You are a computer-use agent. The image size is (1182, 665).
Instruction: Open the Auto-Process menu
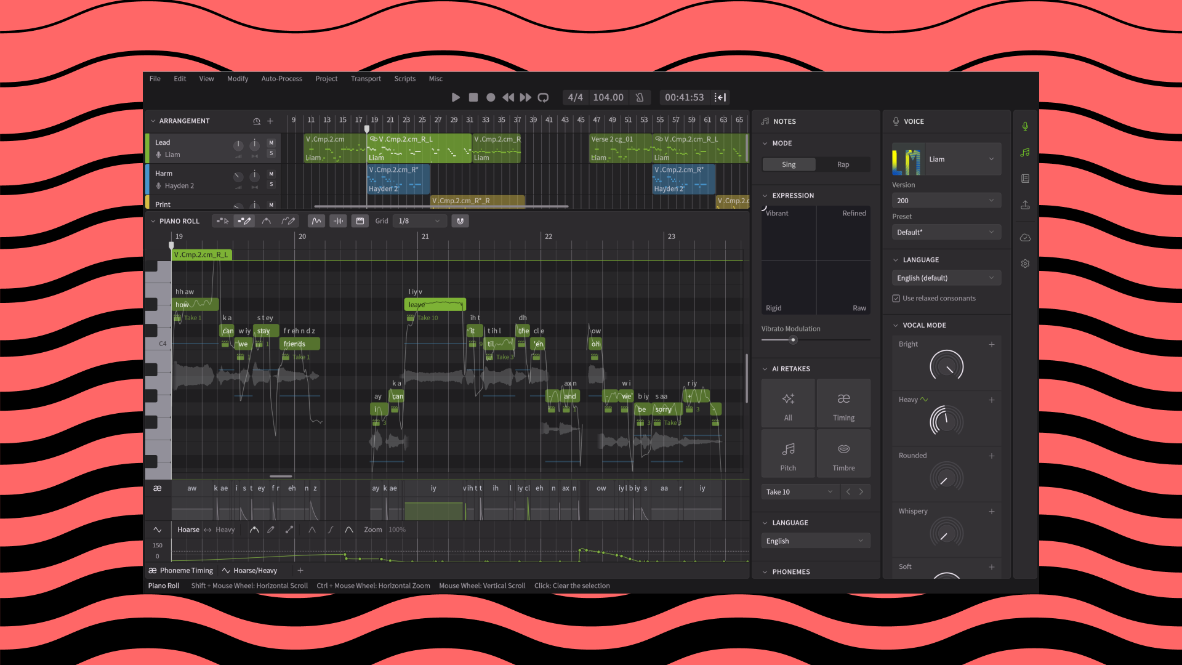(x=281, y=79)
